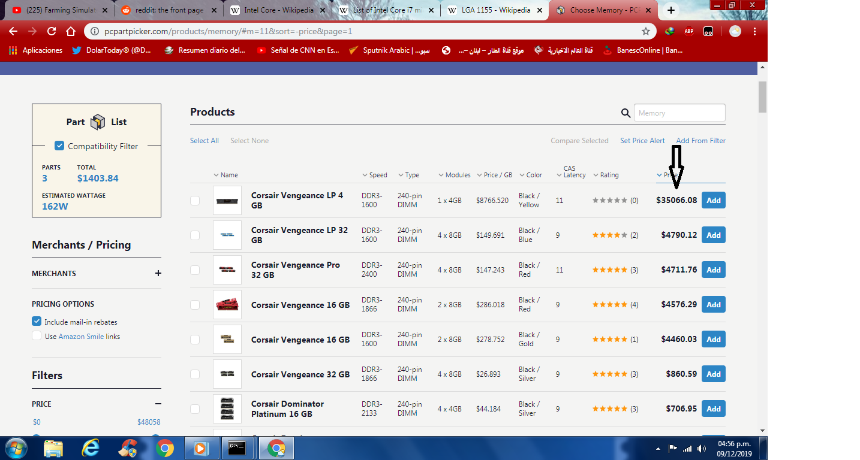This screenshot has height=460, width=860.
Task: Sort products by Name column
Action: coord(225,175)
